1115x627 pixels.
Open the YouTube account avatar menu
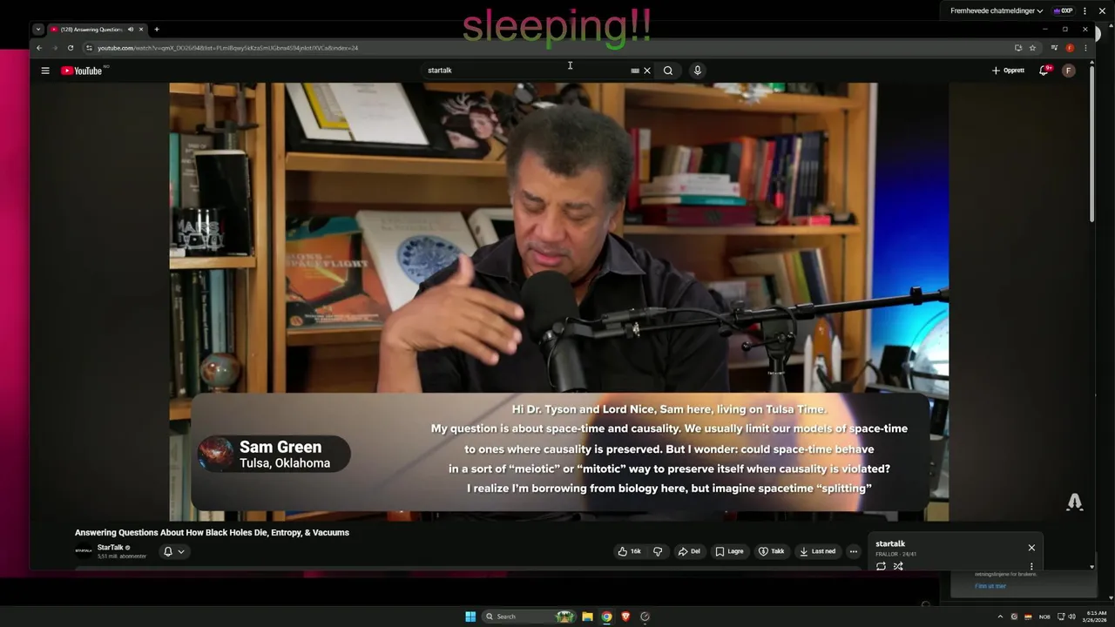[x=1069, y=71]
